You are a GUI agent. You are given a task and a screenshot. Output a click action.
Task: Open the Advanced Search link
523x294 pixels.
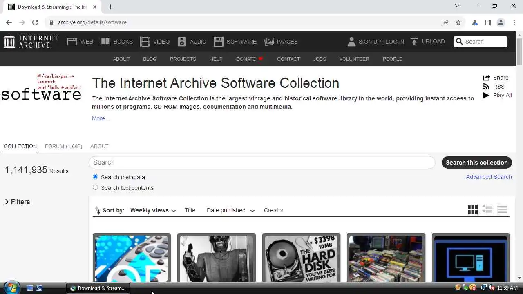(489, 177)
